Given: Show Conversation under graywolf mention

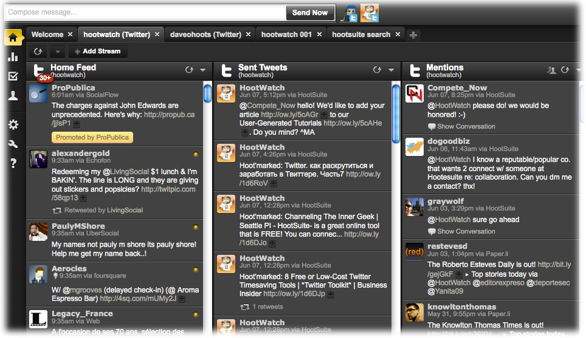Looking at the screenshot, I should coord(461,231).
